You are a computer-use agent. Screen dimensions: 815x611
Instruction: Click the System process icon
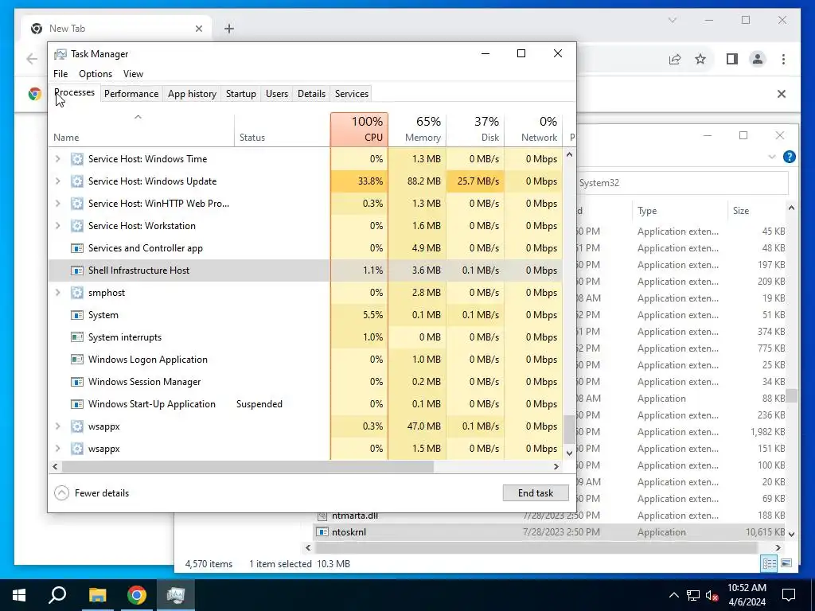(x=77, y=315)
